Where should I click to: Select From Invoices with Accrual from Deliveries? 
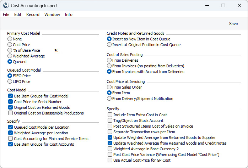point(109,72)
